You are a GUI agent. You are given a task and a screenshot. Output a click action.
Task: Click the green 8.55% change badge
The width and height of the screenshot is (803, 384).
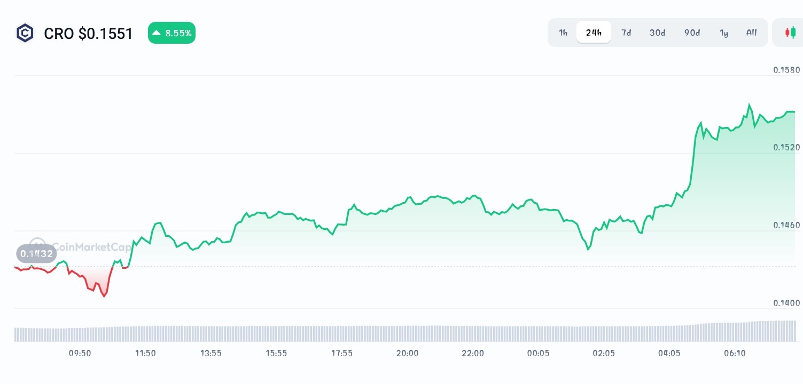pyautogui.click(x=171, y=33)
